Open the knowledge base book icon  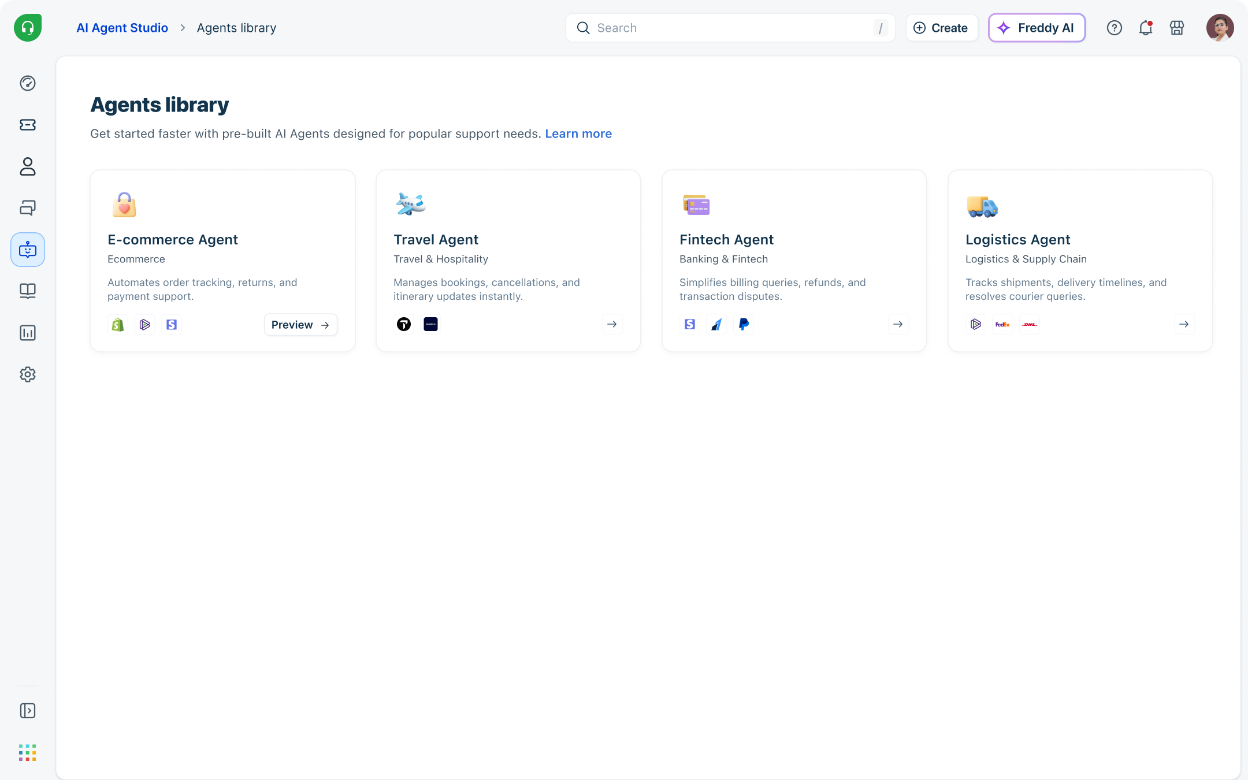coord(28,291)
